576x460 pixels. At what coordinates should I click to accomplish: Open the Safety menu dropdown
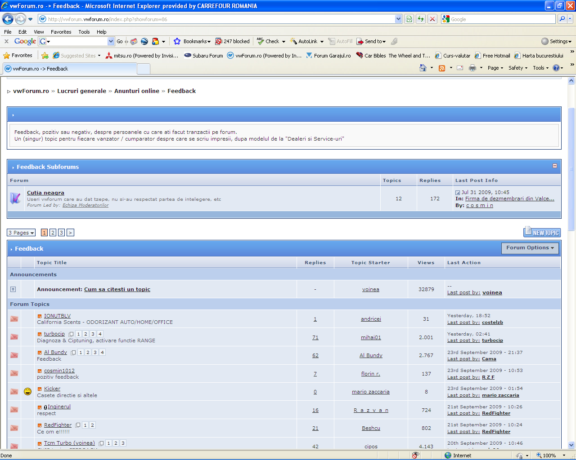coord(518,68)
